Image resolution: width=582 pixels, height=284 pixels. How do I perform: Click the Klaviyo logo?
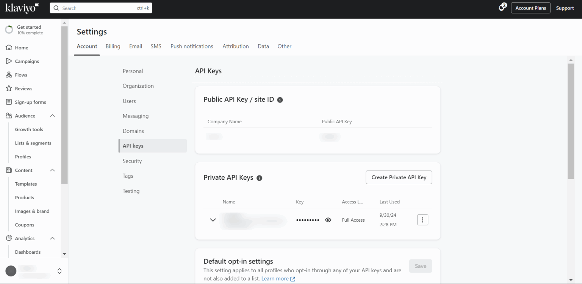pos(22,8)
